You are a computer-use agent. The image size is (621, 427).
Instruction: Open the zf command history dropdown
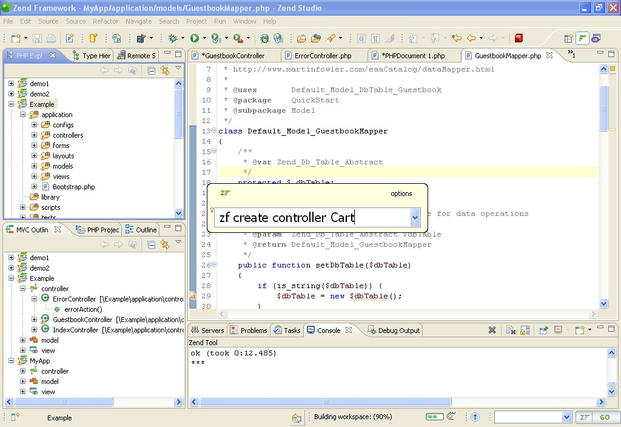(415, 217)
